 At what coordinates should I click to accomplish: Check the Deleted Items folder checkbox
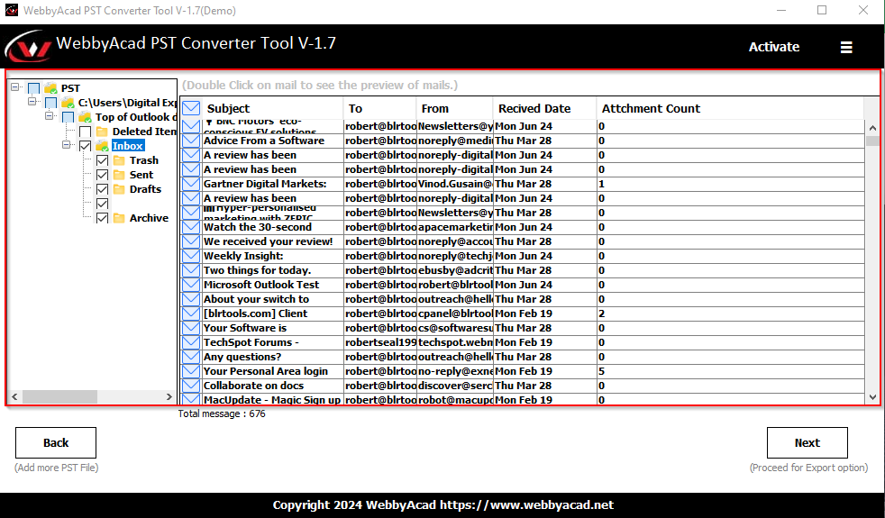[86, 132]
